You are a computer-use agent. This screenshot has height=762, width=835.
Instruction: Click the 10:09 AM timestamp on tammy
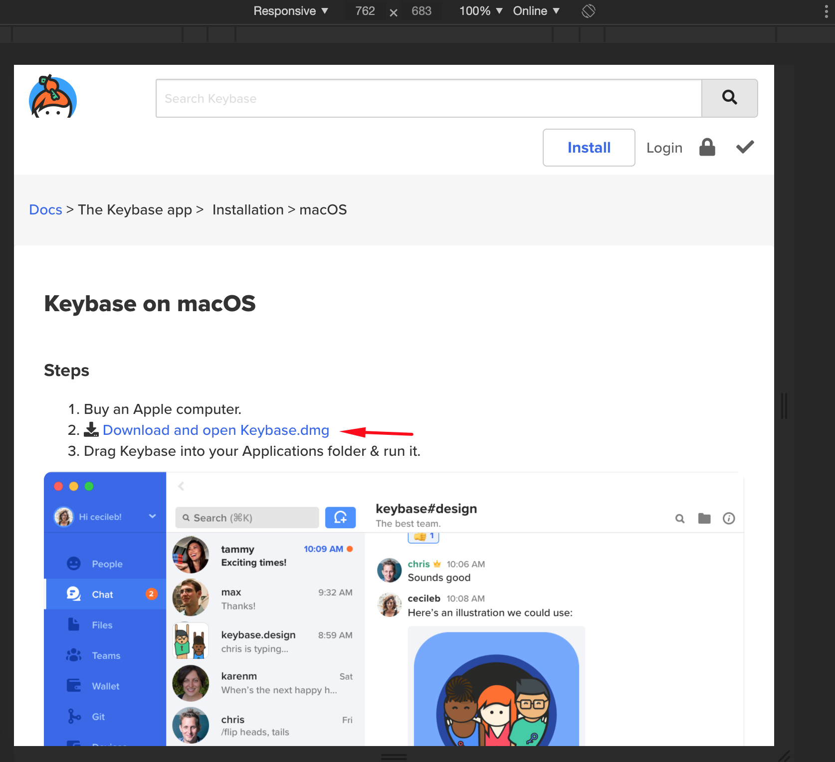pos(323,549)
